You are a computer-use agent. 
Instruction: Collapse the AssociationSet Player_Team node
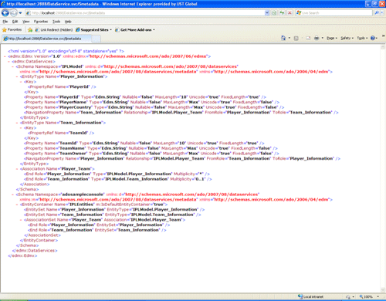(x=21, y=220)
